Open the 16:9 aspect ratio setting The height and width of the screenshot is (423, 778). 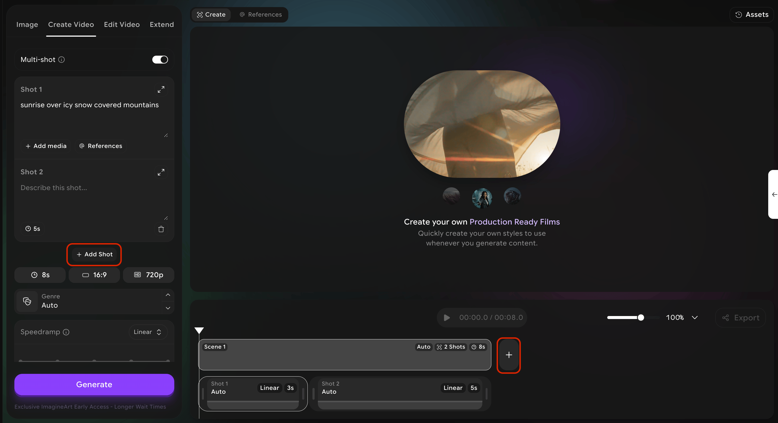point(94,275)
